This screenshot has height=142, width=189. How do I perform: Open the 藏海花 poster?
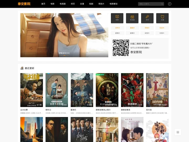pyautogui.click(x=82, y=90)
